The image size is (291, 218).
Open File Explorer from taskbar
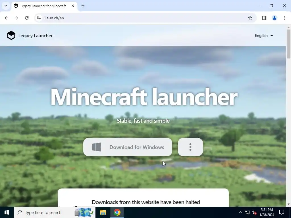(103, 212)
